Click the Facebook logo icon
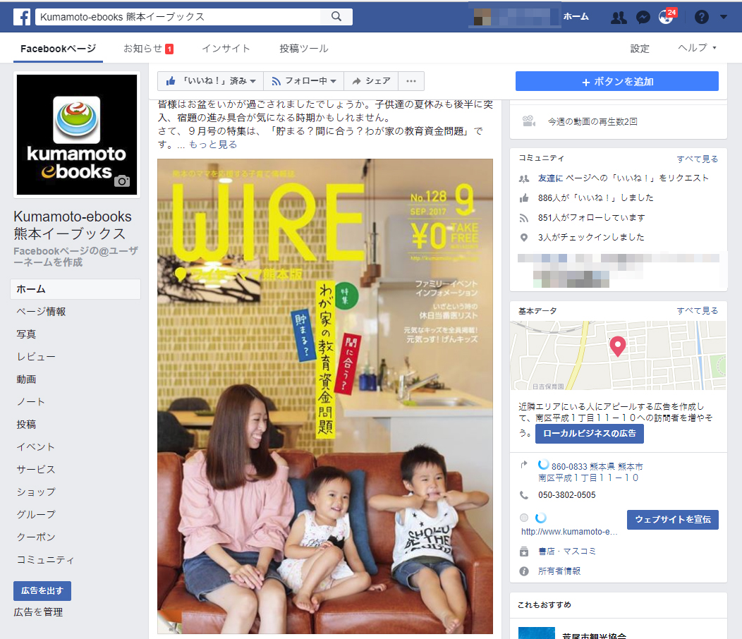This screenshot has width=742, height=639. point(21,17)
